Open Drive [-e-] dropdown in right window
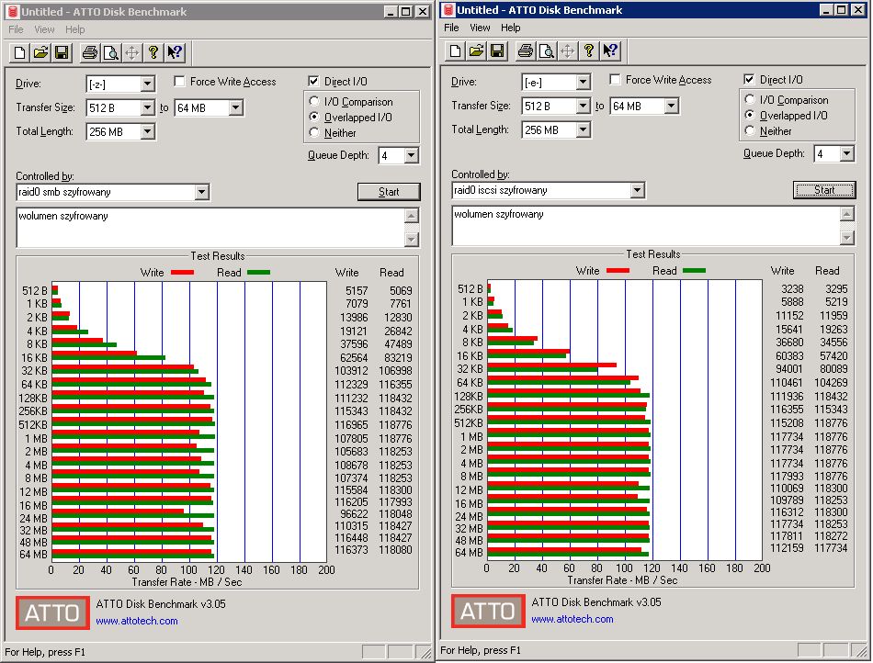The width and height of the screenshot is (873, 663). 583,83
